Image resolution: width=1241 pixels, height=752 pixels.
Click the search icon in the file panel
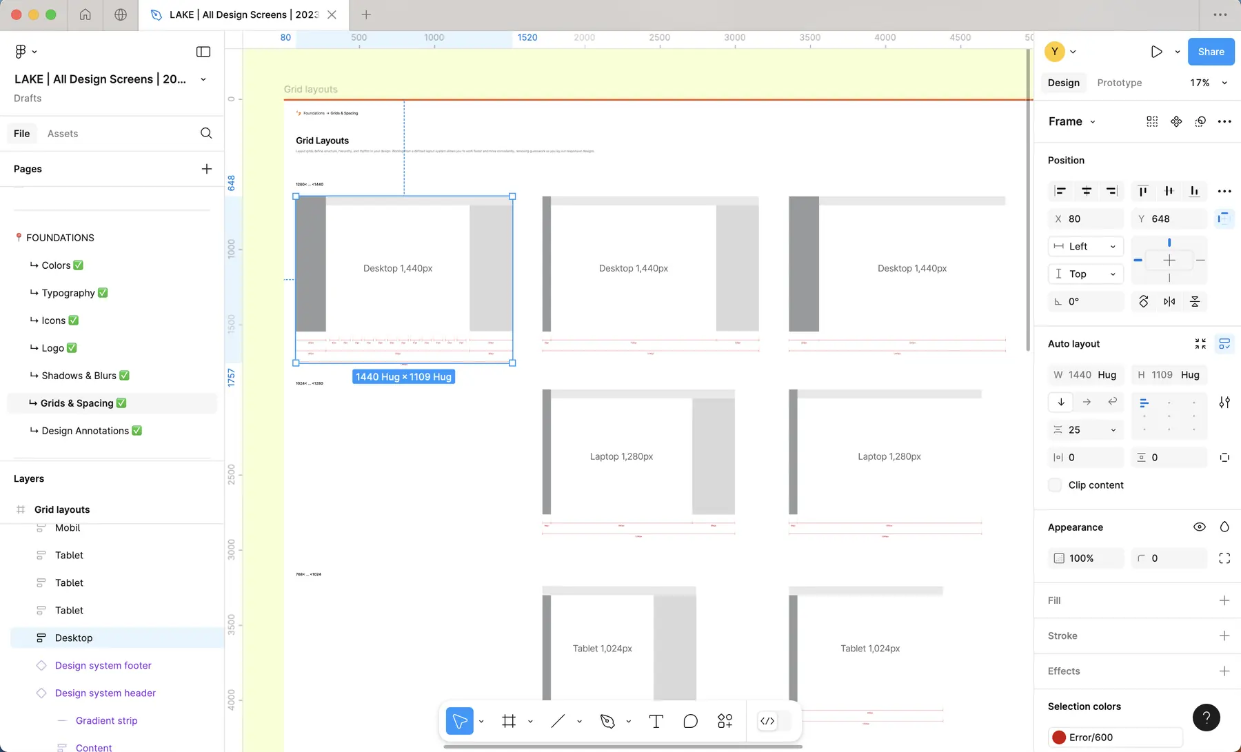[206, 133]
